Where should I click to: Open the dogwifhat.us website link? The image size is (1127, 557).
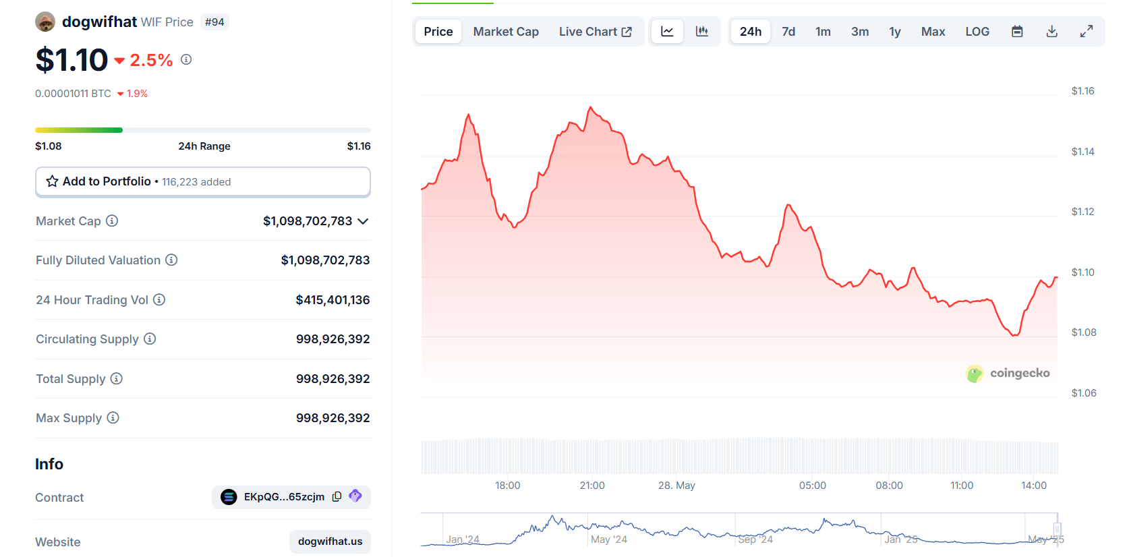330,541
